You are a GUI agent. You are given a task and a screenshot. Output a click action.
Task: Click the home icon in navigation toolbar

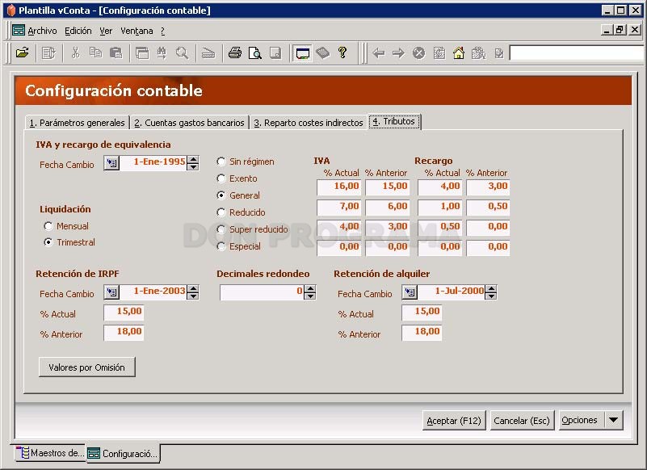point(459,52)
